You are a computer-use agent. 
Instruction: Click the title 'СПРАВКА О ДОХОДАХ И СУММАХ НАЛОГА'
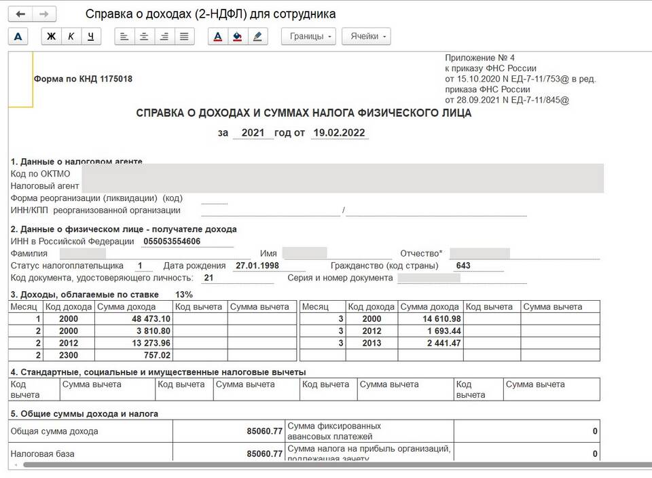coord(304,113)
